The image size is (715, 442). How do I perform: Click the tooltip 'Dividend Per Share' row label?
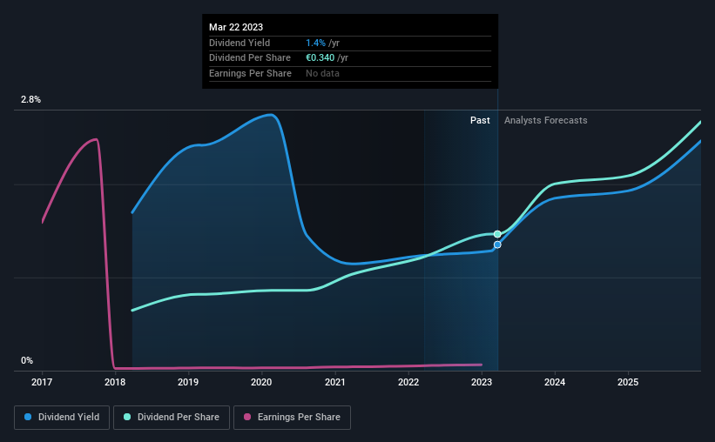click(x=250, y=58)
